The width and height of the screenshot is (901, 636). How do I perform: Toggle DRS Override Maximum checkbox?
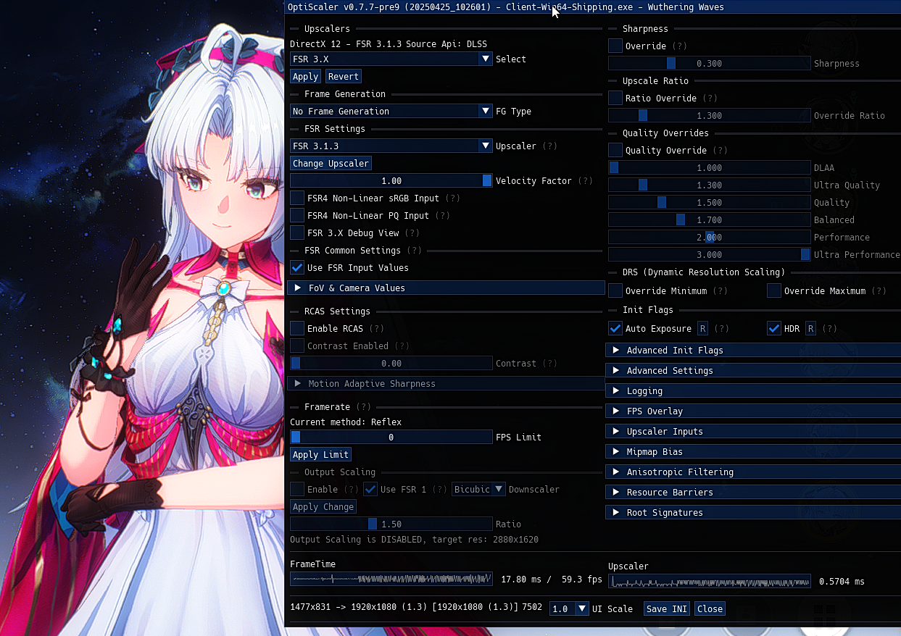[x=774, y=290]
